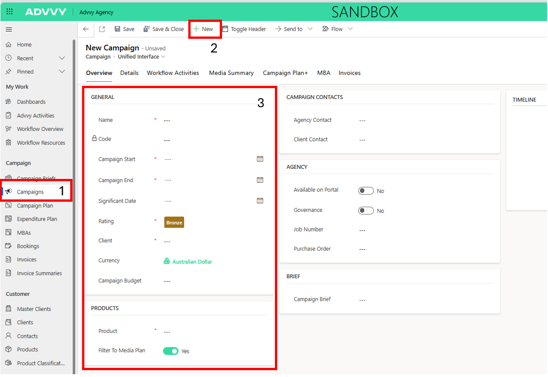Click the Client lookup field
The width and height of the screenshot is (548, 377).
(x=213, y=241)
